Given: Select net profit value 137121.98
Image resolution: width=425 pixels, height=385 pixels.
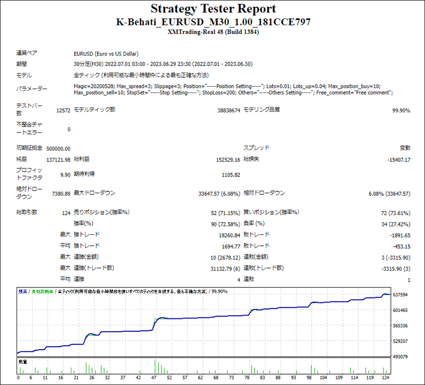Looking at the screenshot, I should coord(58,160).
